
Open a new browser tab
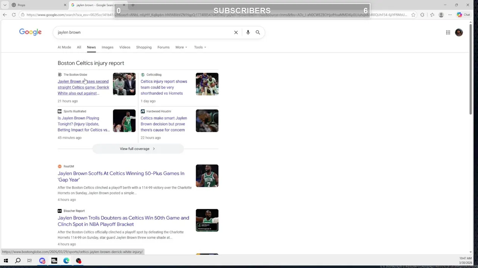(133, 5)
